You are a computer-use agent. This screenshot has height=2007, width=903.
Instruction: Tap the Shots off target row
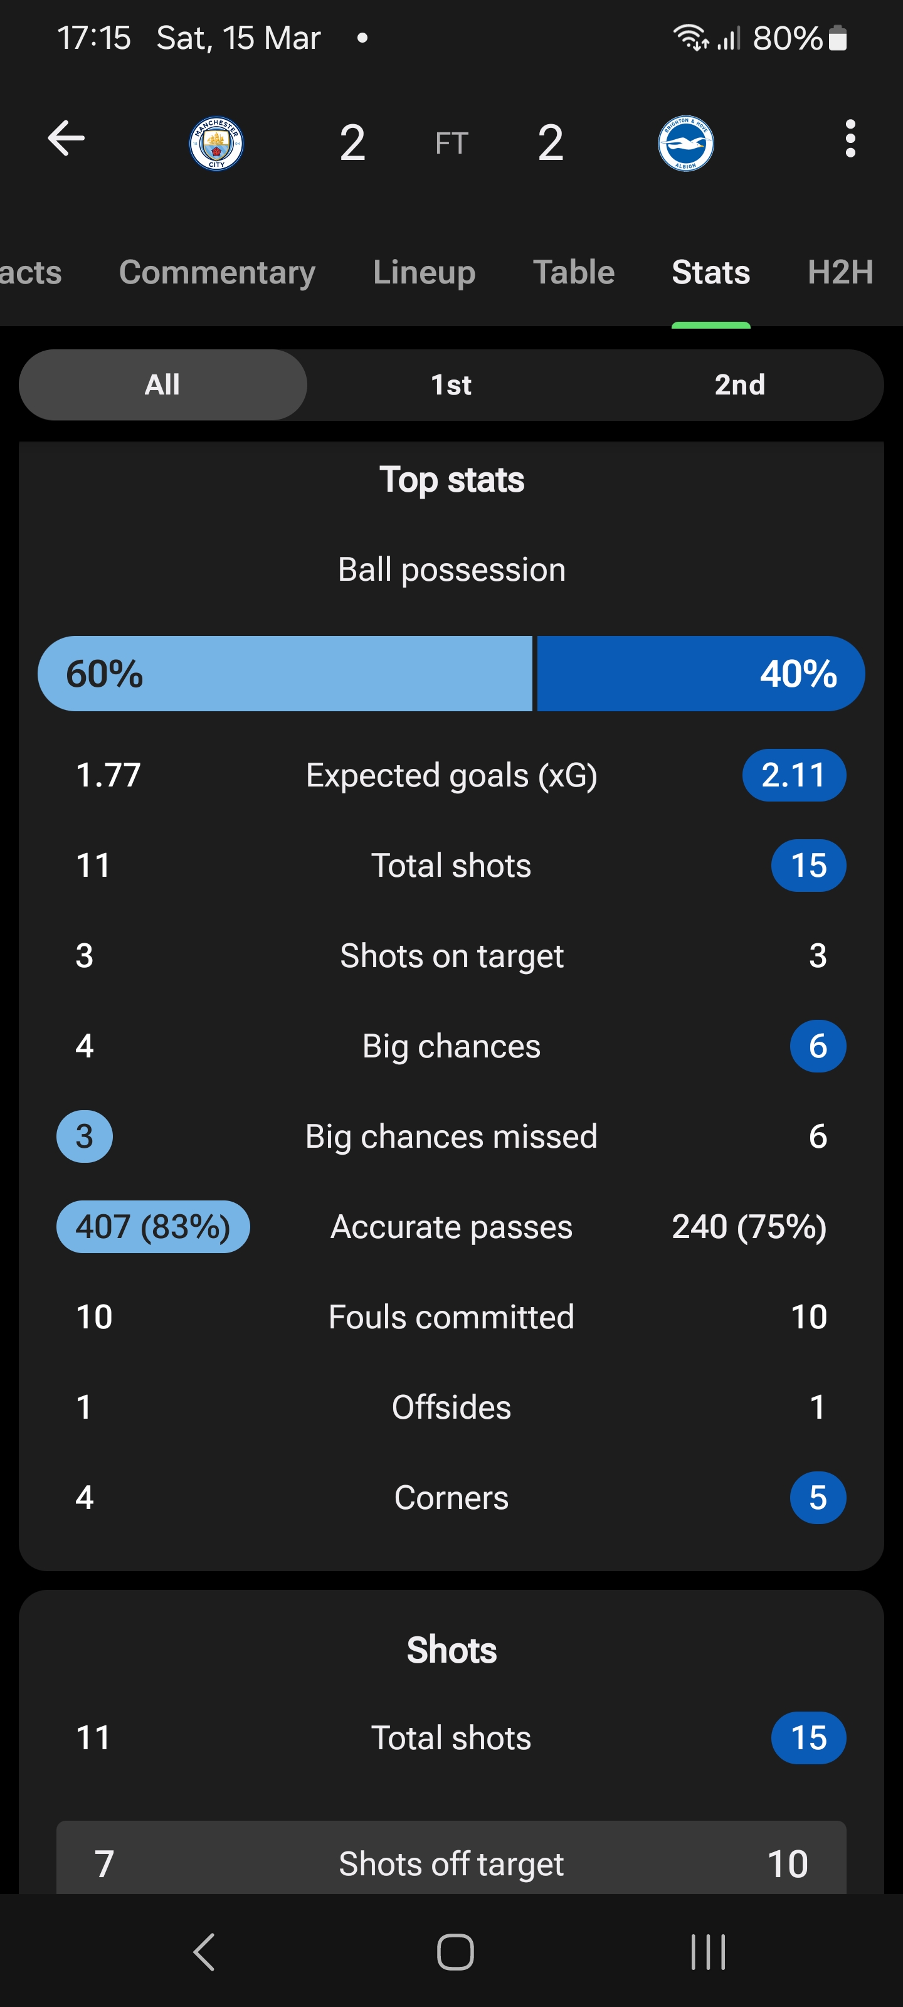click(451, 1862)
